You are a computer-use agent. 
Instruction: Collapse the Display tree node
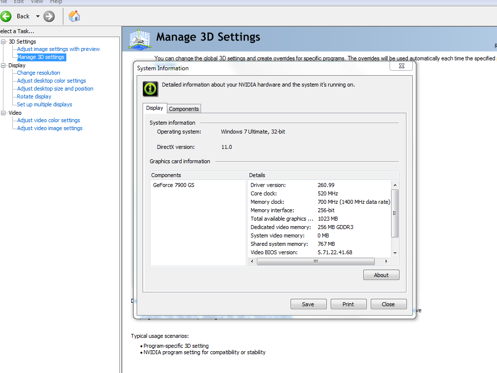3,65
